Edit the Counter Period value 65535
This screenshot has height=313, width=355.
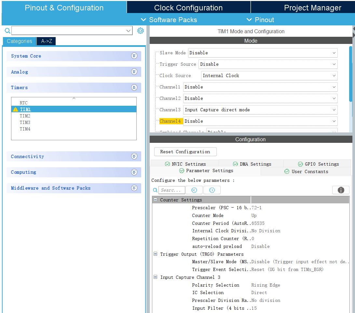258,223
